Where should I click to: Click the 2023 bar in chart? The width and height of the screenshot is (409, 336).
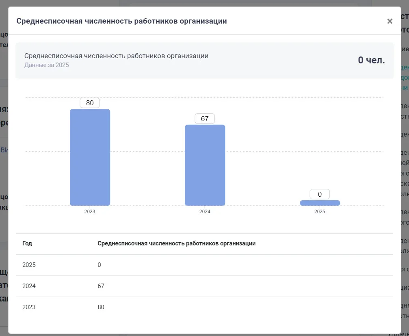[90, 157]
